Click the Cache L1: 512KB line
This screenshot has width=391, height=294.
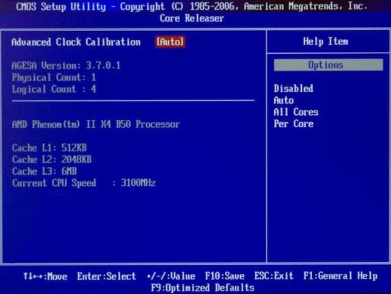(49, 148)
